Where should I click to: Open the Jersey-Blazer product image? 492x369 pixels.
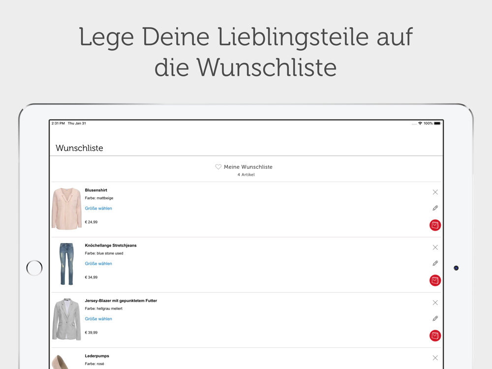pos(66,319)
